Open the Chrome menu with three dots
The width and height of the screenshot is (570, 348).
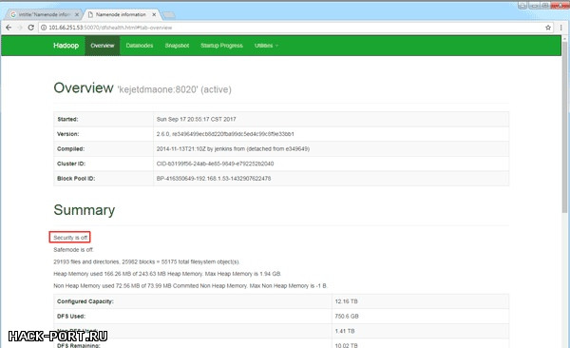click(x=561, y=28)
